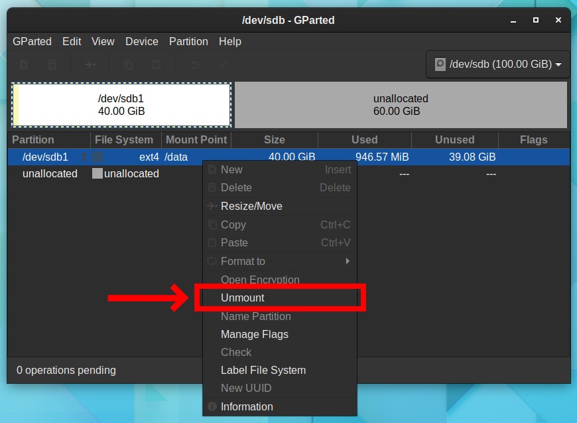Select the /dev/sdb1 40.00 GiB graphical block
Viewport: 577px width, 423px height.
point(121,105)
